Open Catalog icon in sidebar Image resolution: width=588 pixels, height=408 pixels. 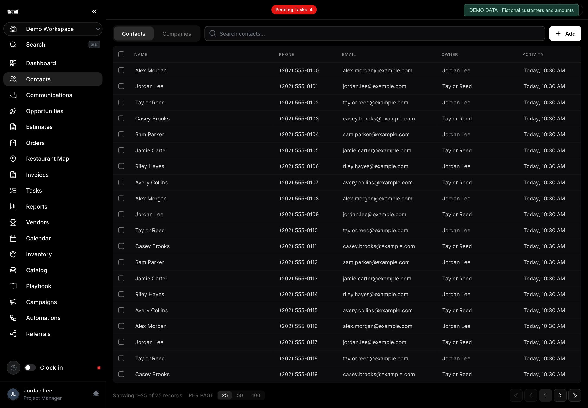[x=13, y=270]
